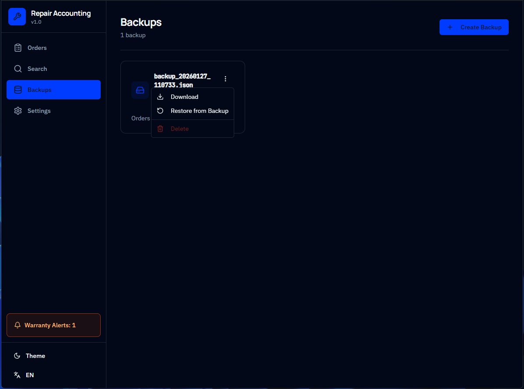Select Delete in the backup context menu
The height and width of the screenshot is (389, 524).
[x=179, y=129]
